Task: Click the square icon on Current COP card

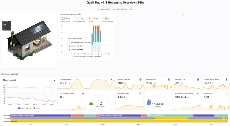Action: [169, 80]
